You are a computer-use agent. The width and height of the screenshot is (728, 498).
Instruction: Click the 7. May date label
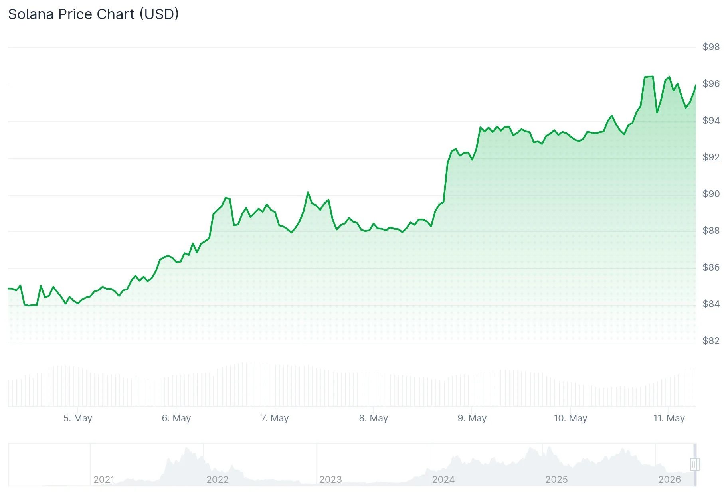pos(275,418)
